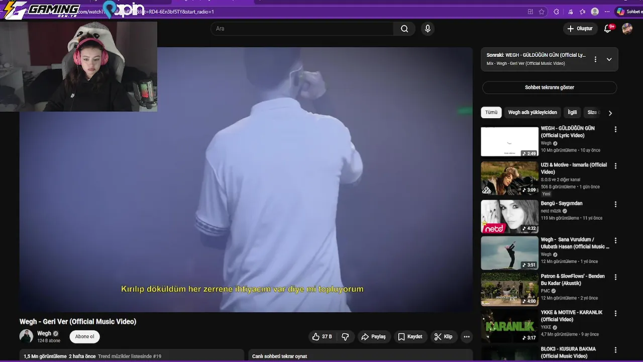Image resolution: width=643 pixels, height=362 pixels.
Task: Select the Tümü filter chip
Action: [x=491, y=113]
